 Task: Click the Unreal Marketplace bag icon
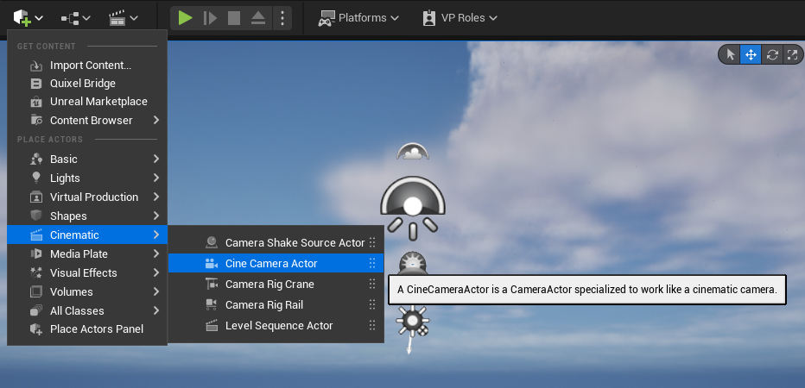click(36, 102)
